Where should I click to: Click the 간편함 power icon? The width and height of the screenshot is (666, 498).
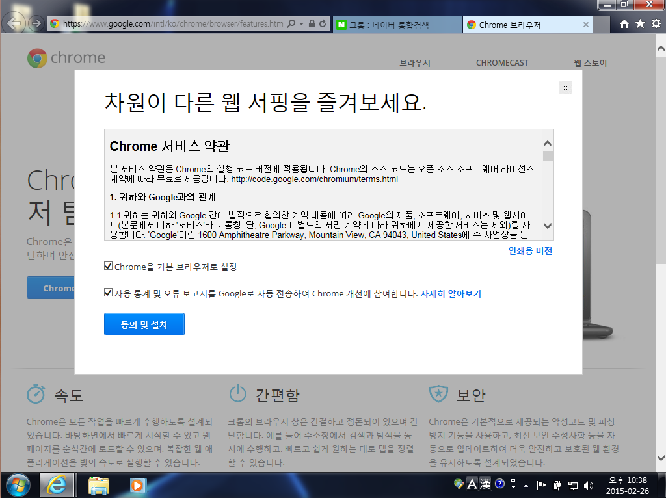[x=237, y=393]
